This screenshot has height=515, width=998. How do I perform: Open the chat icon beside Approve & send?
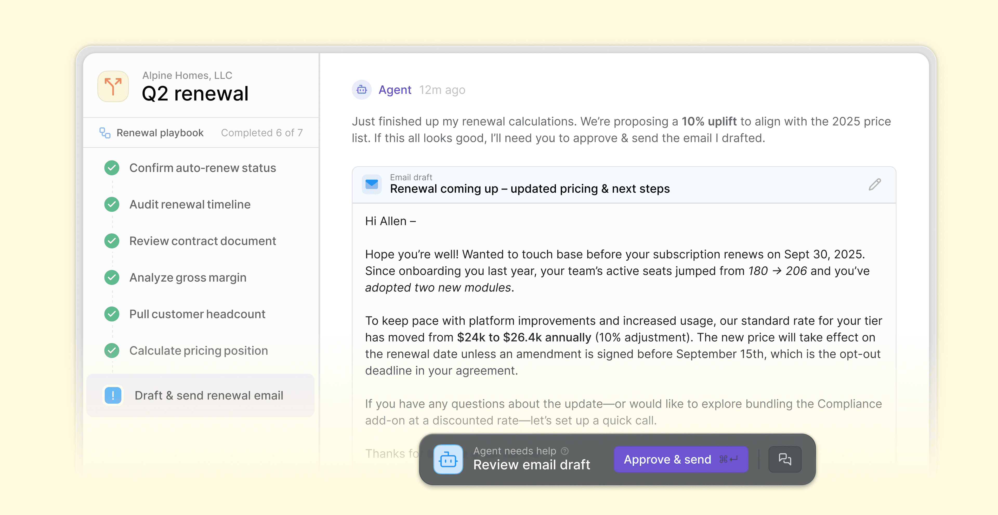785,459
